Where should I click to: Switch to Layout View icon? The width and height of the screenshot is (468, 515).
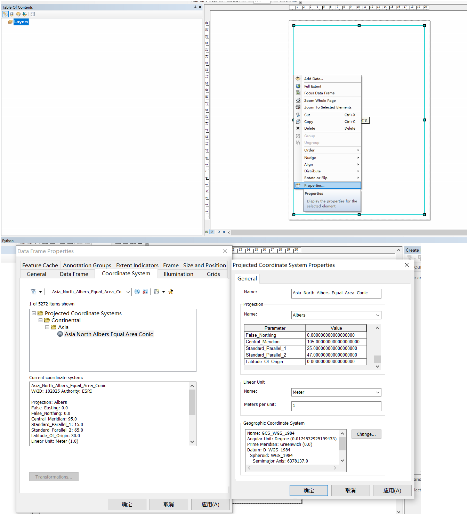point(212,232)
